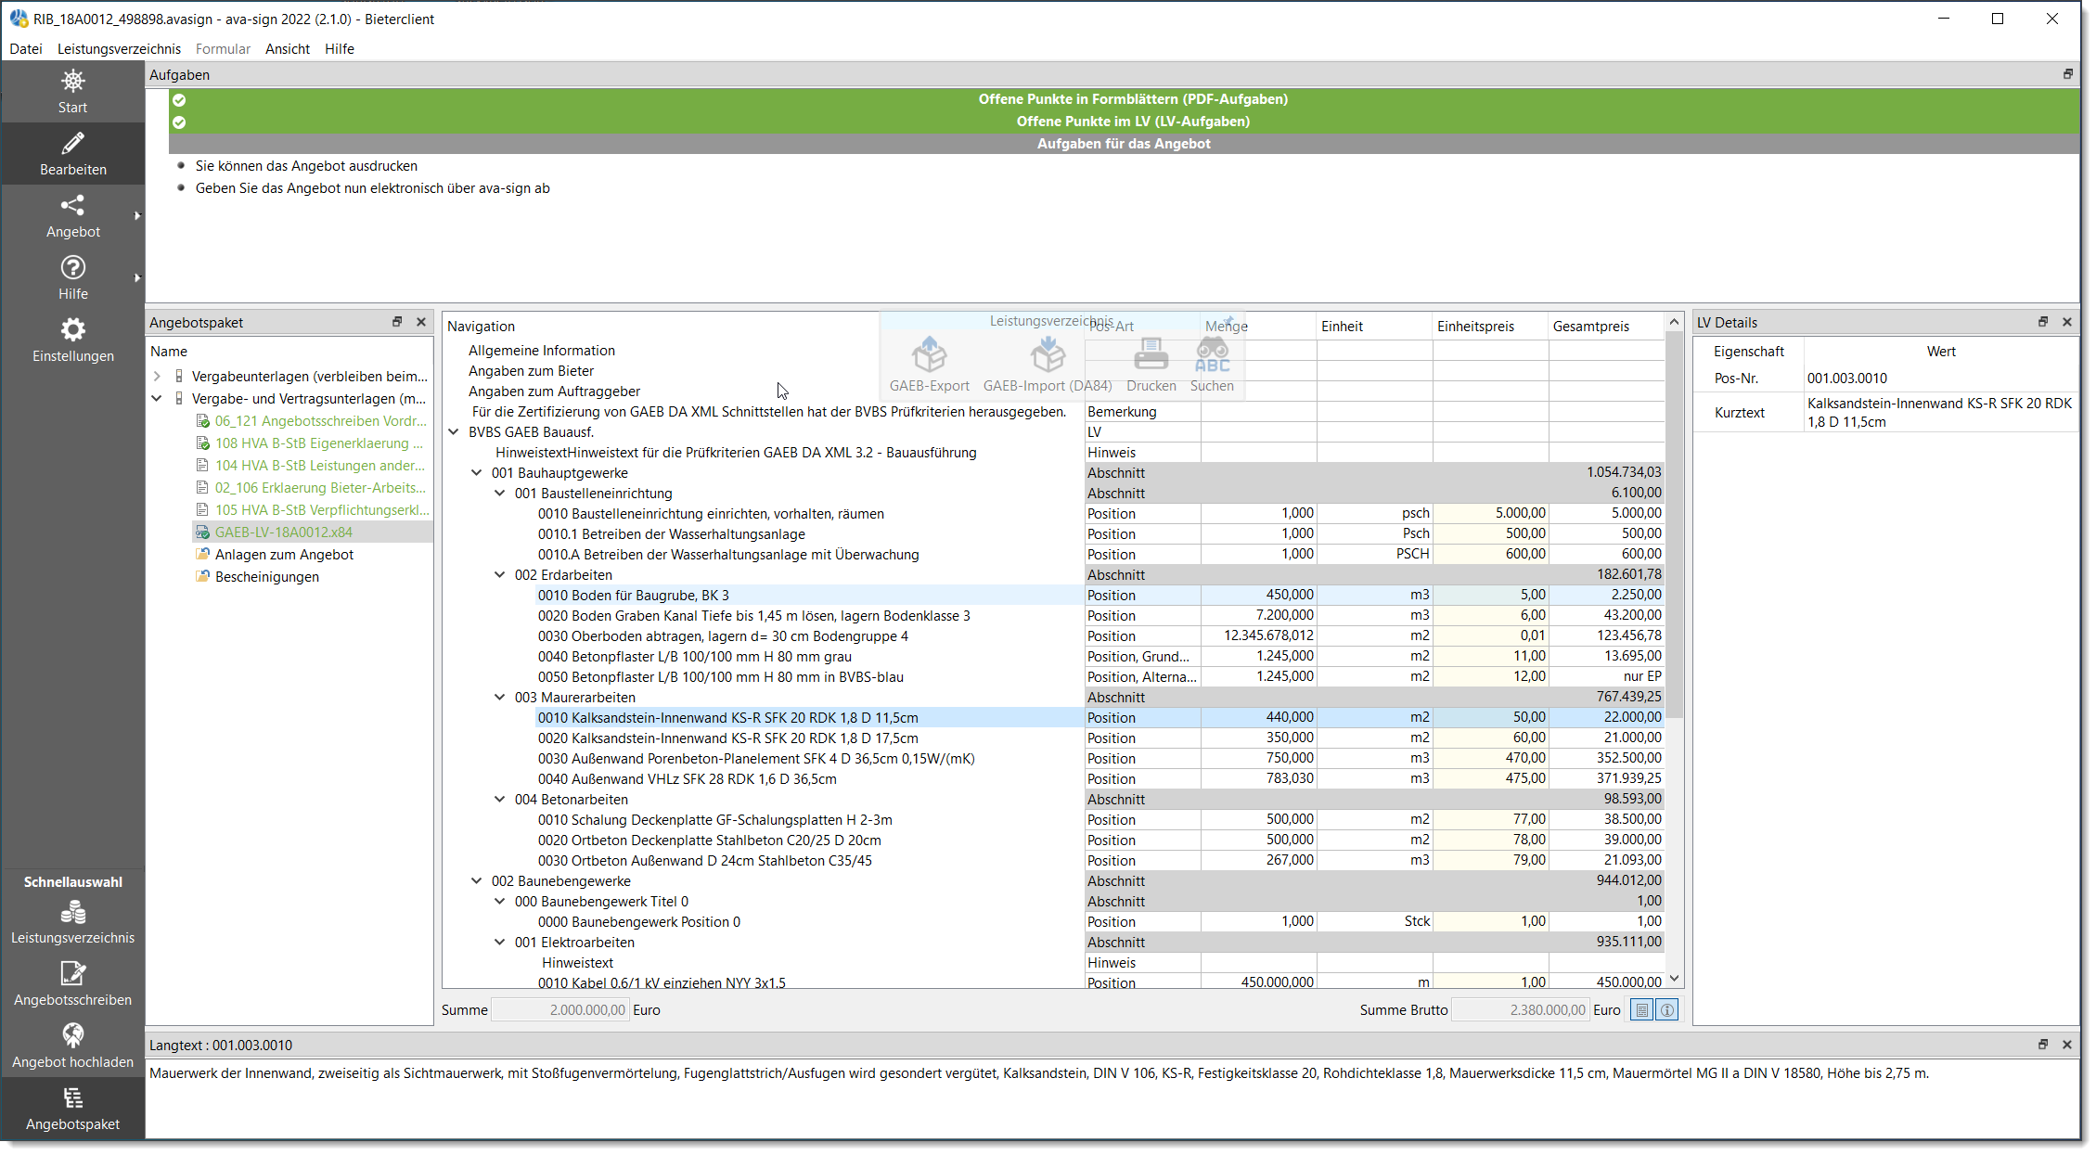Open the Hilfe menu in menu bar

pos(340,48)
